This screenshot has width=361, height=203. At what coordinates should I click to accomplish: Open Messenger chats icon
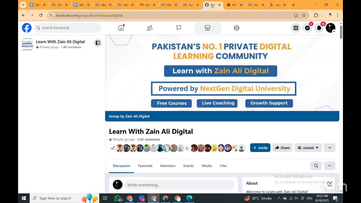[307, 28]
